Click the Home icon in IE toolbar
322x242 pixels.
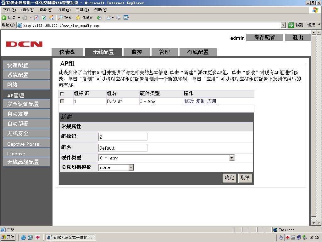(52, 18)
